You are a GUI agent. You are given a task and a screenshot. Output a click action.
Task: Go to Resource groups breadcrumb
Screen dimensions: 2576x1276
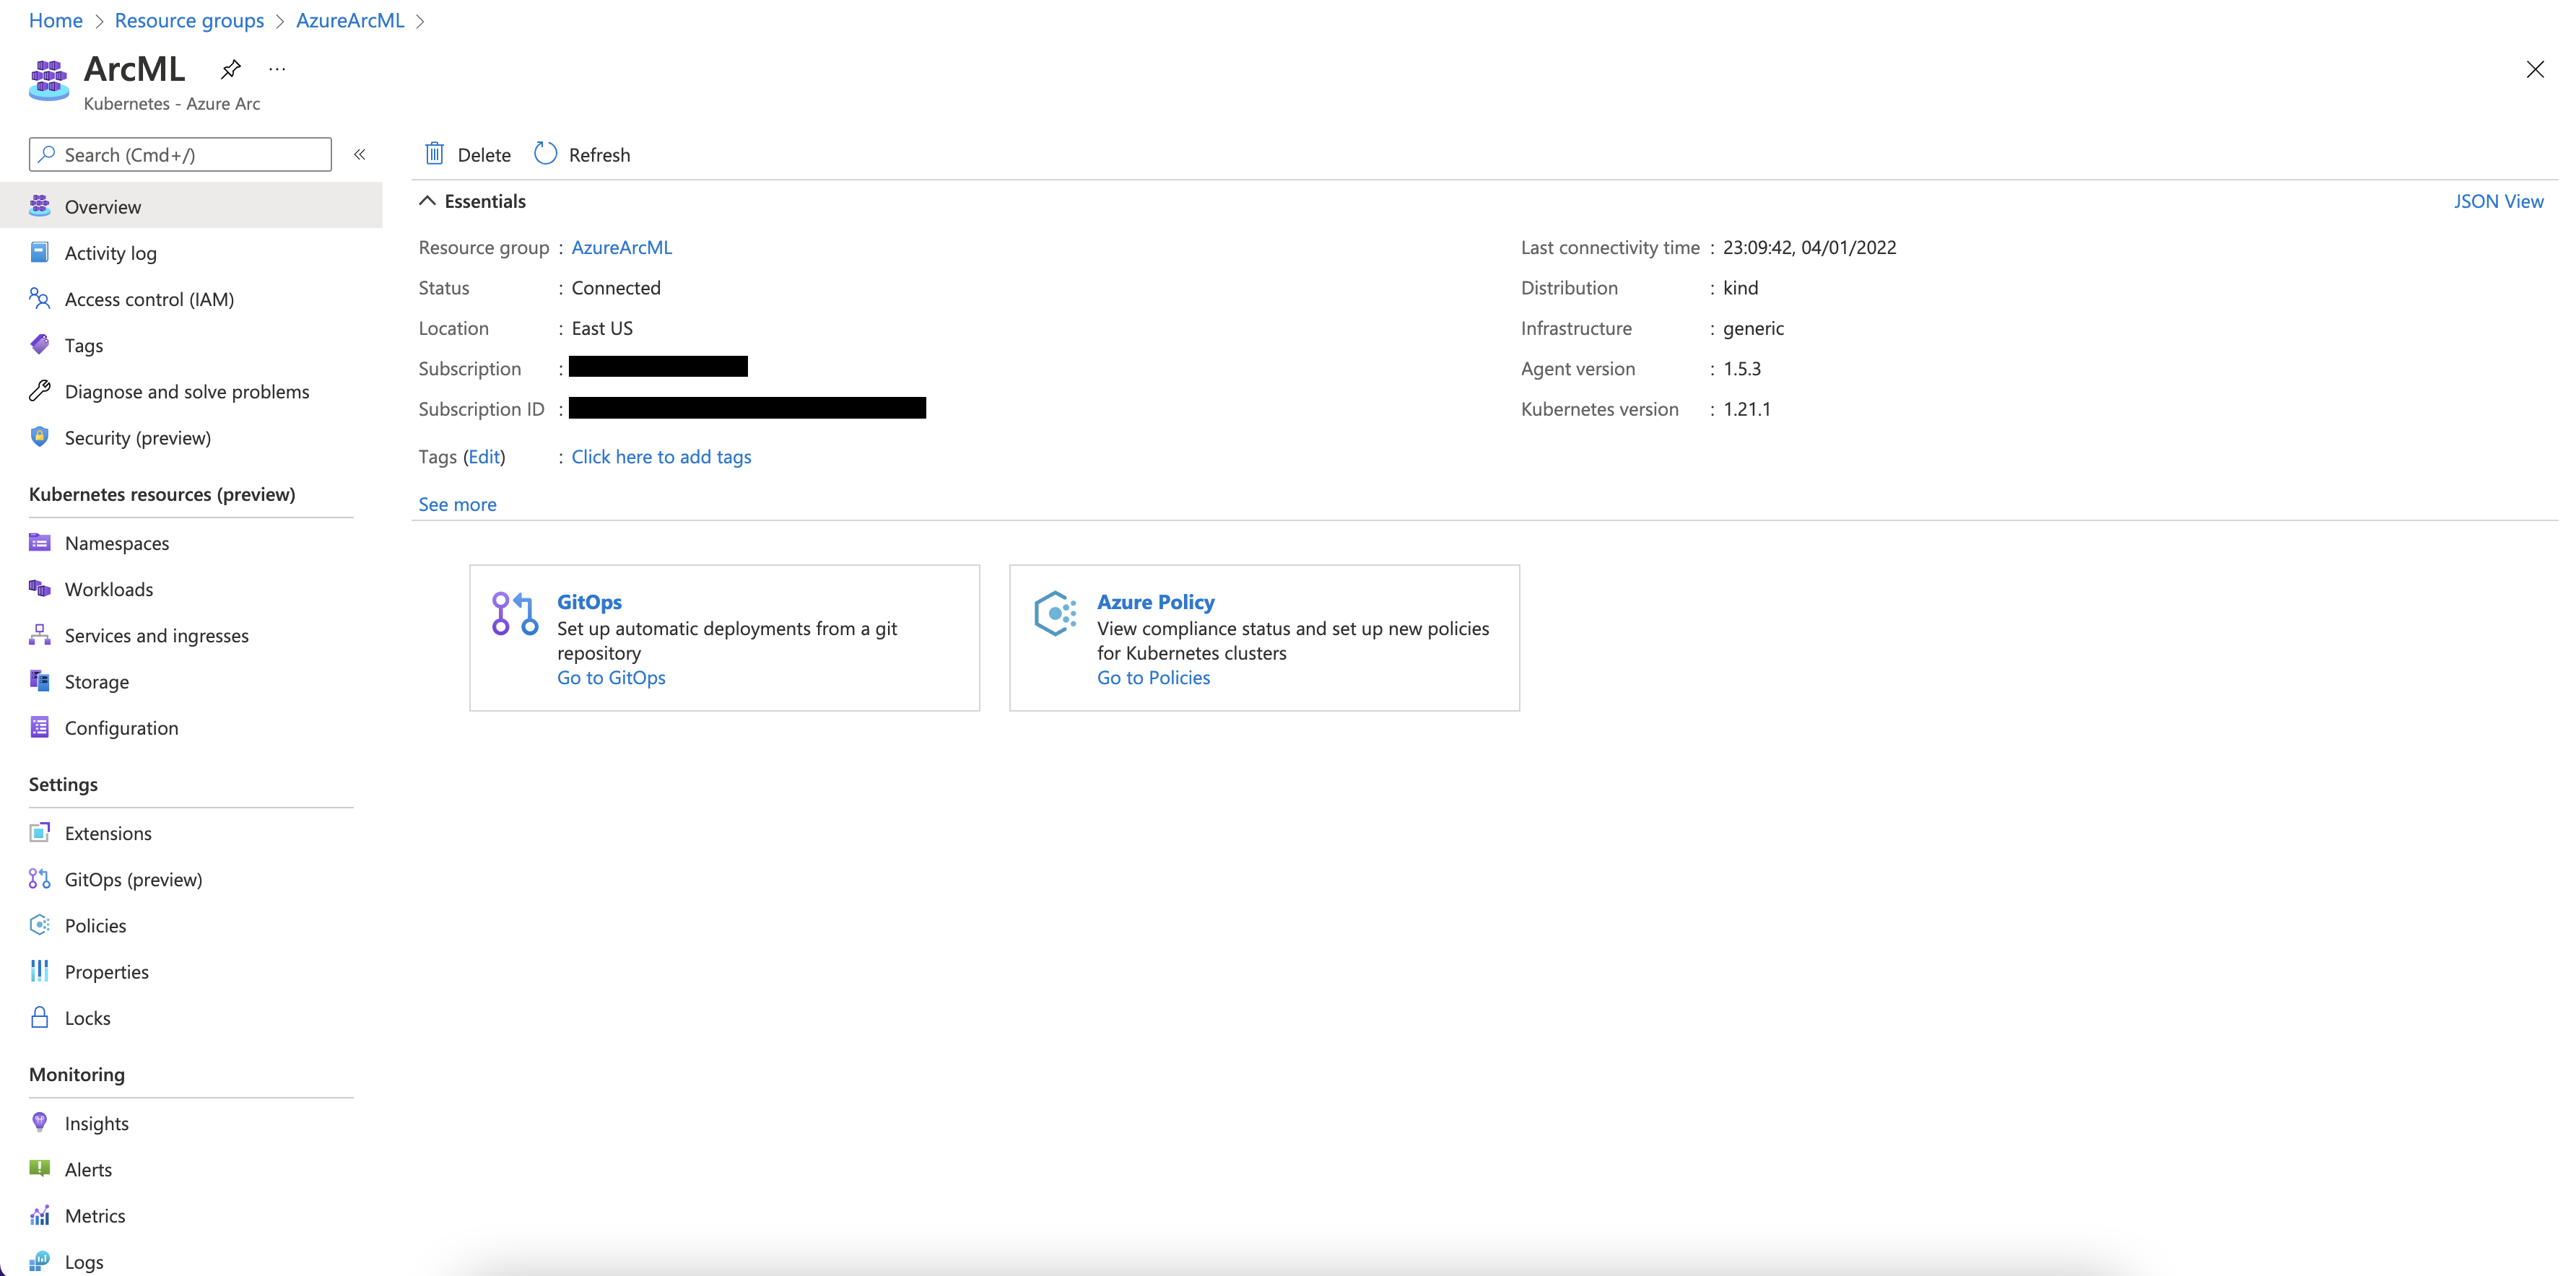click(x=189, y=20)
